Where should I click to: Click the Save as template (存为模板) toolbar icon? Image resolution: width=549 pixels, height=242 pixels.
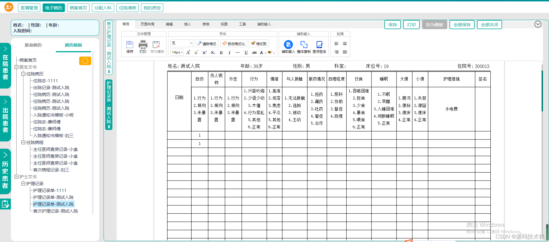157,47
